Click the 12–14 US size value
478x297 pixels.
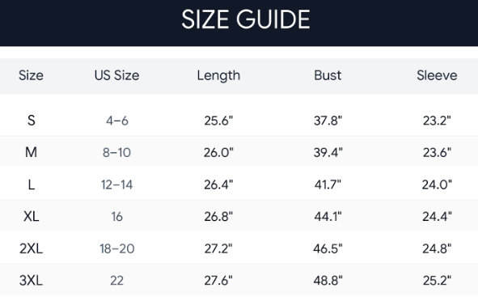[x=116, y=185]
